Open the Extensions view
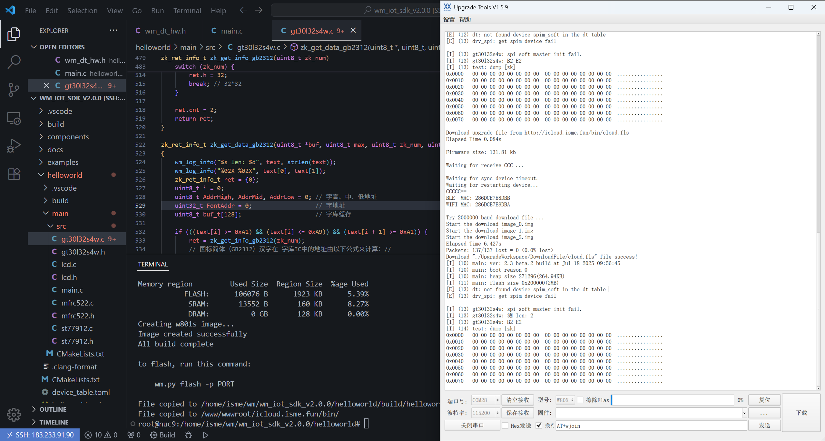Screen dimensions: 825x441 pos(14,174)
